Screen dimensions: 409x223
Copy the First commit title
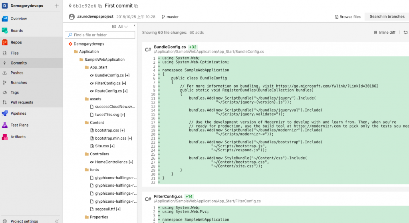[x=136, y=6]
